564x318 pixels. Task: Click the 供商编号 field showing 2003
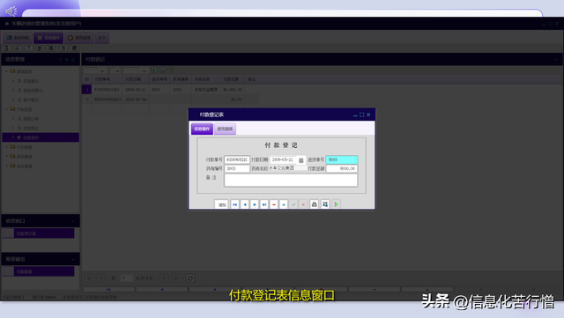click(237, 168)
